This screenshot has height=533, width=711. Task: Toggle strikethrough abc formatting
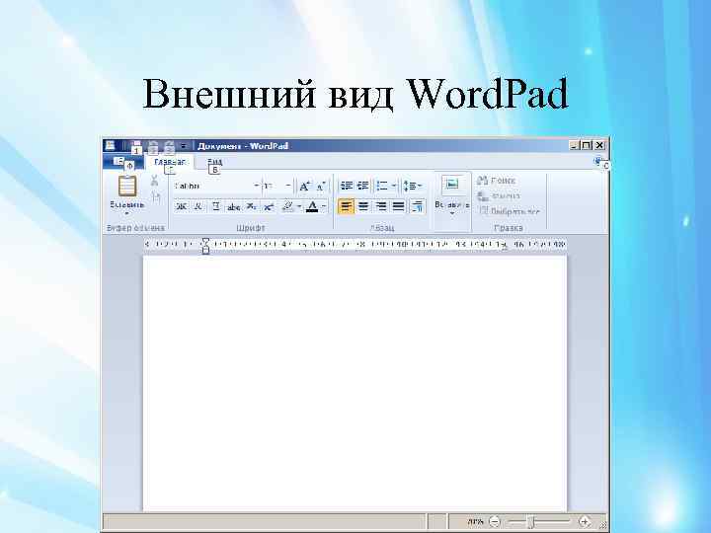coord(233,207)
